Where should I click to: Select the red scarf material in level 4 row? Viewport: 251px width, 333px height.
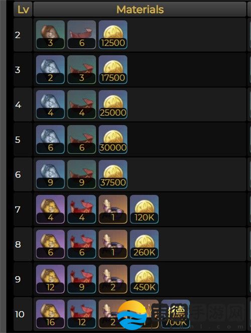[x=82, y=104]
